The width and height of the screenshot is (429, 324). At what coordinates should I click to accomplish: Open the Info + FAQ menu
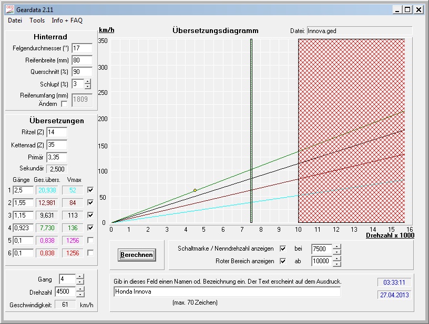point(67,20)
